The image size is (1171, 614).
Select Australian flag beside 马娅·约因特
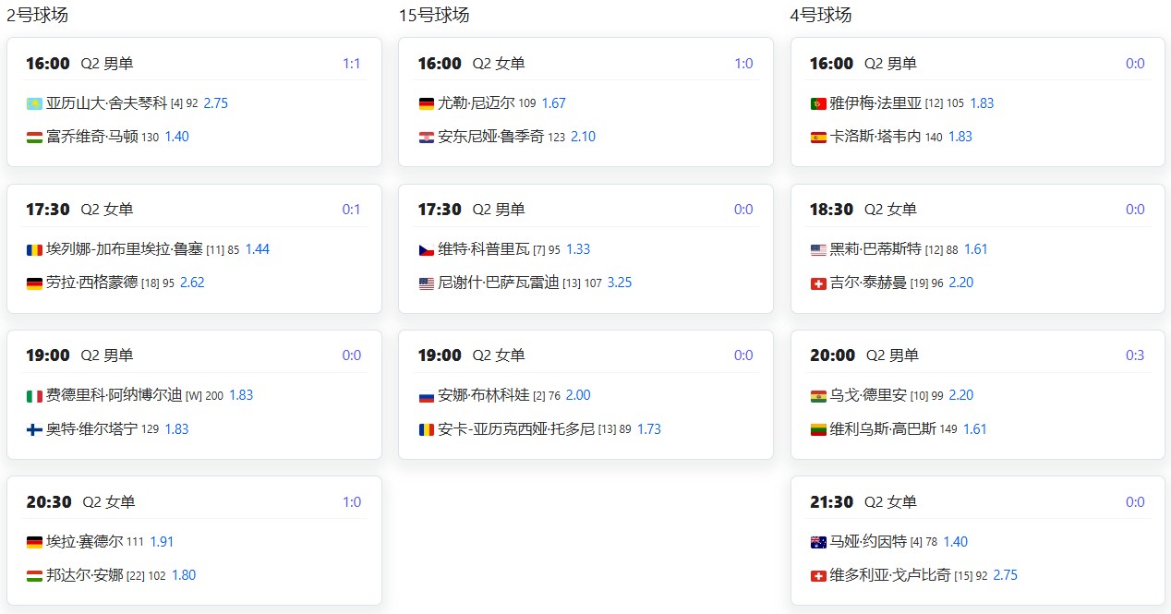coord(818,542)
